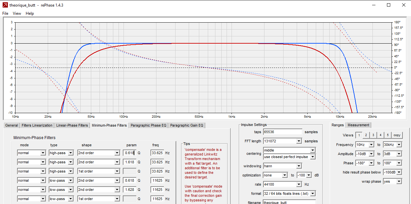
Task: Select view 2 in Ranges
Action: 366,135
